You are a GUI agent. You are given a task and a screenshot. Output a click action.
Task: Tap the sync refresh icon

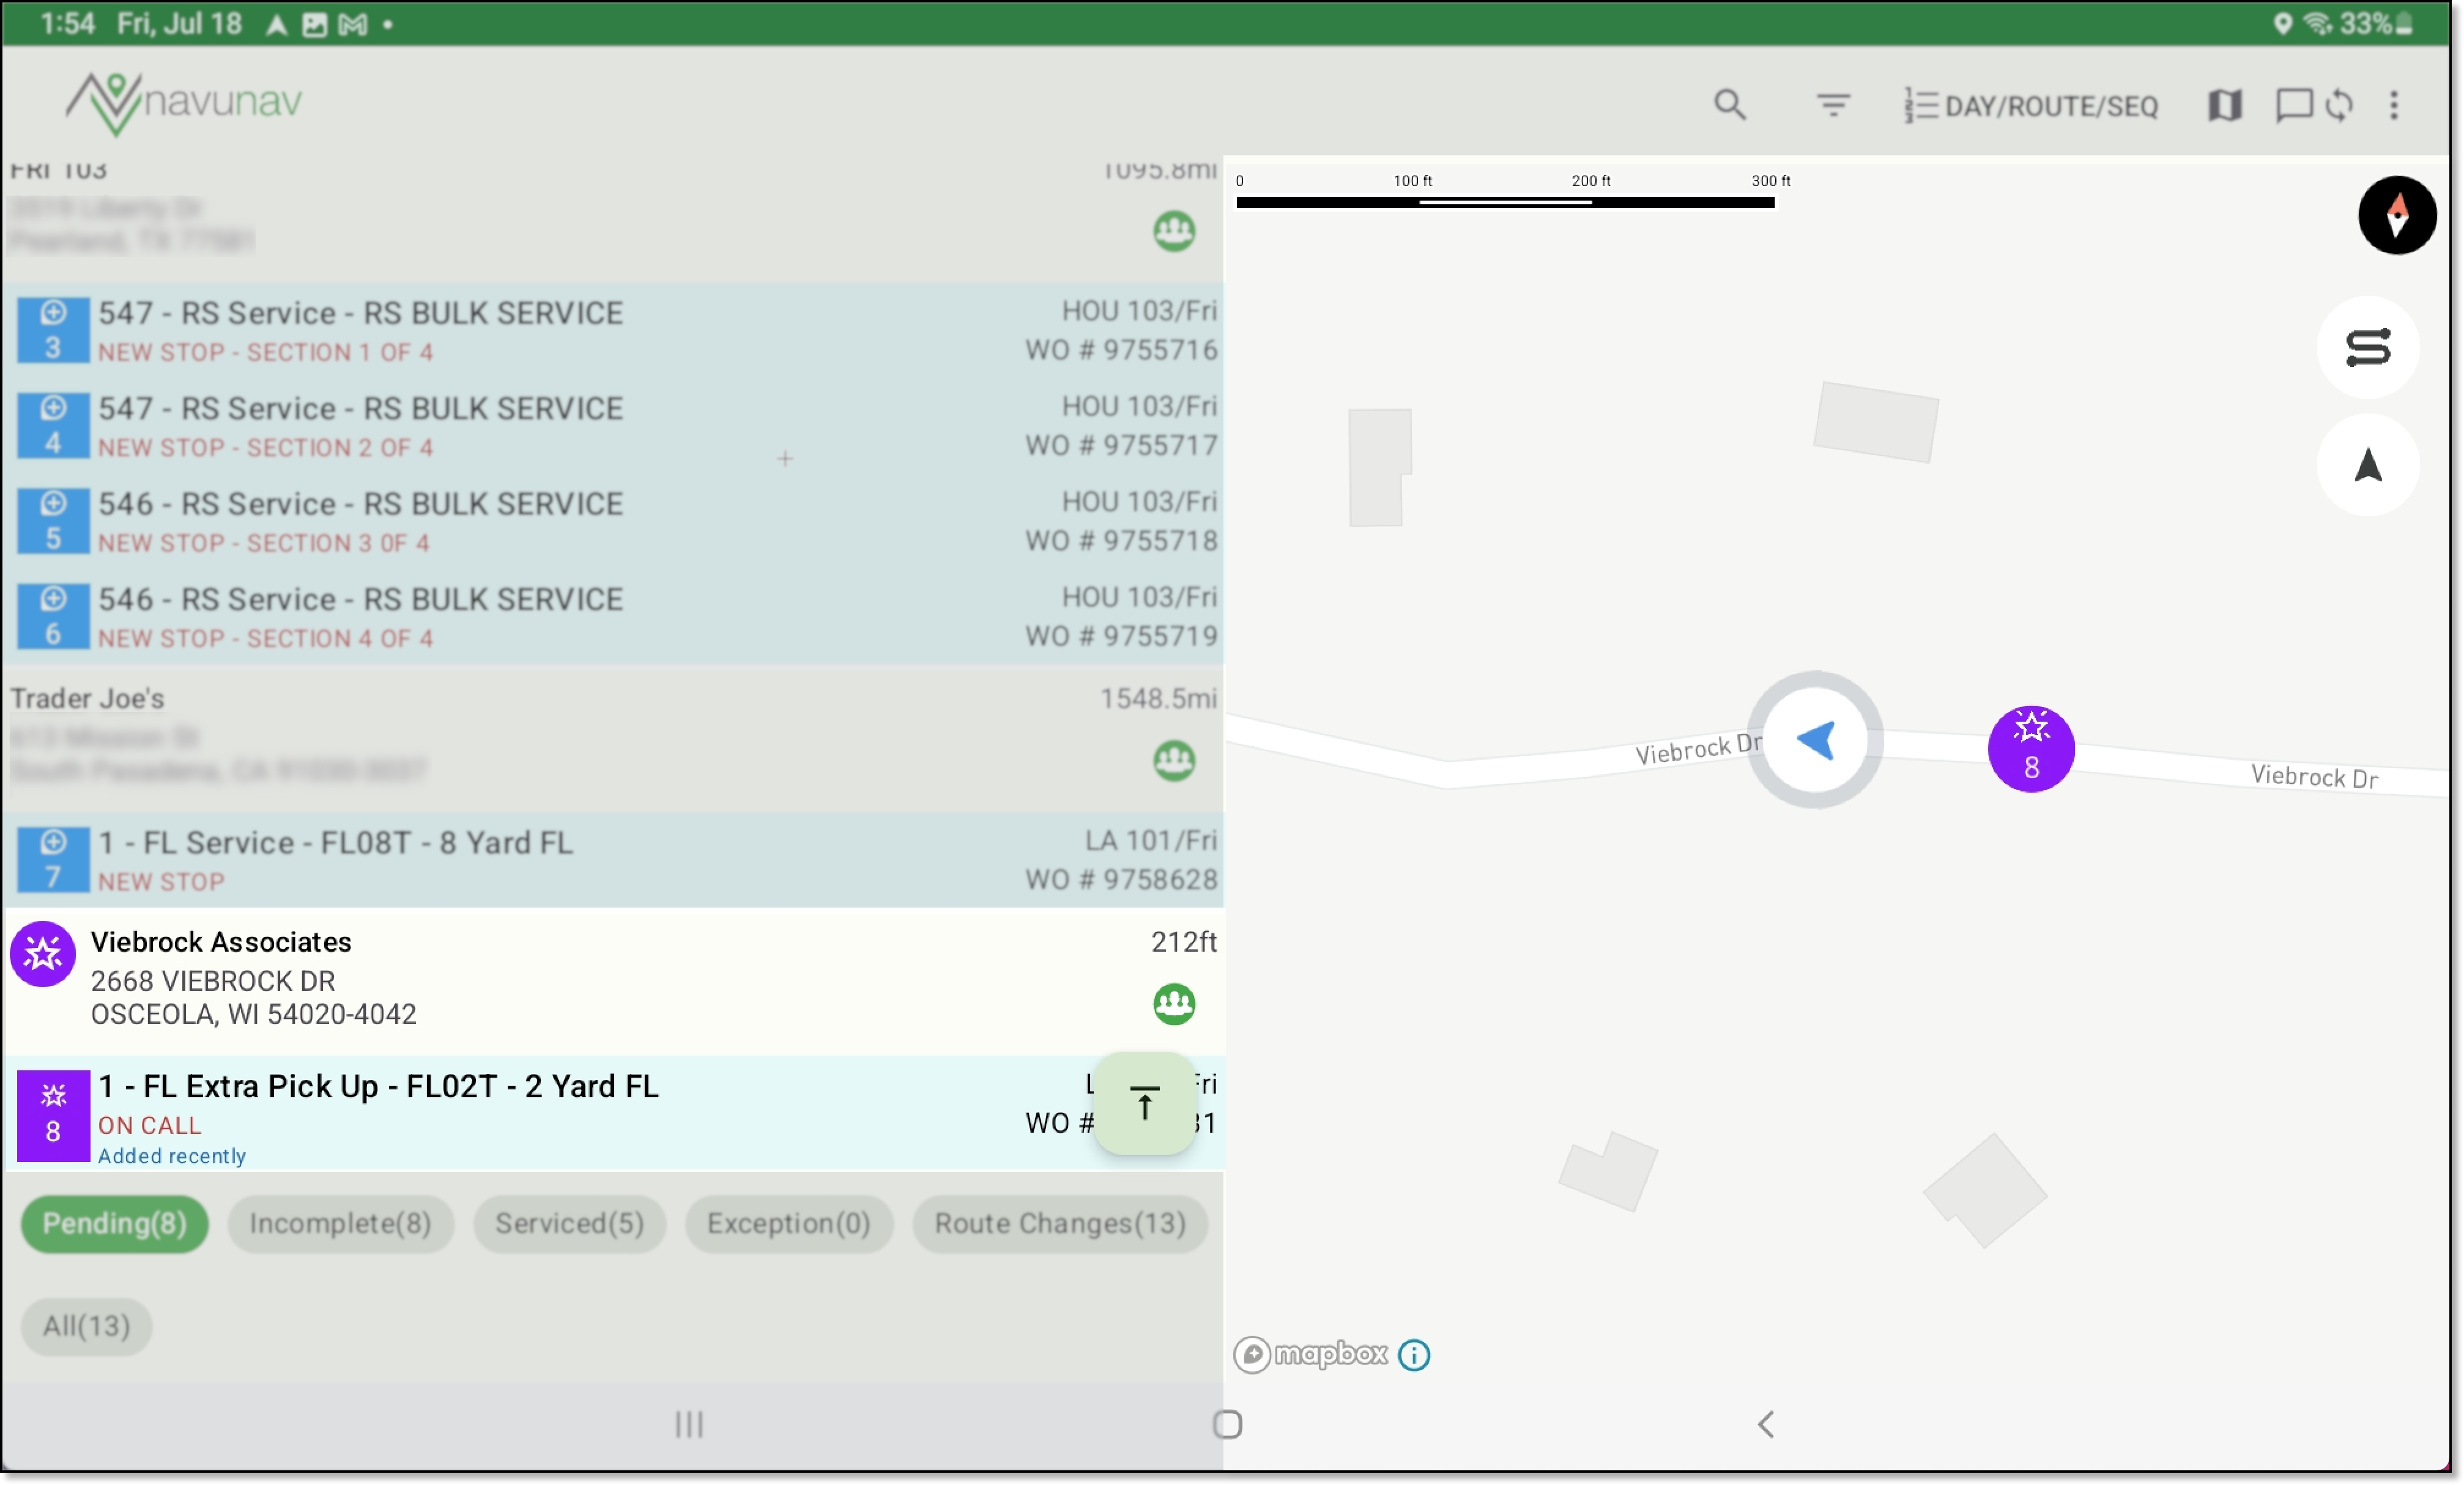pyautogui.click(x=2338, y=105)
